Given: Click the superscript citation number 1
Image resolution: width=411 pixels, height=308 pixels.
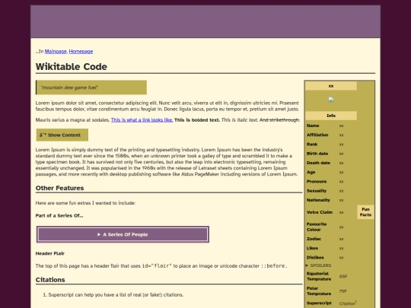Looking at the screenshot, I should [x=355, y=302].
